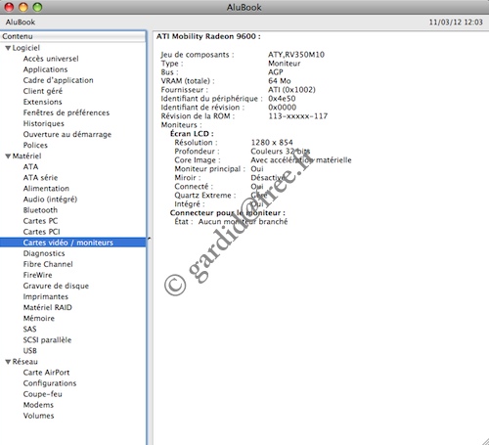Select Audio (intégré)
Screen dimensions: 489x445
[x=50, y=200]
